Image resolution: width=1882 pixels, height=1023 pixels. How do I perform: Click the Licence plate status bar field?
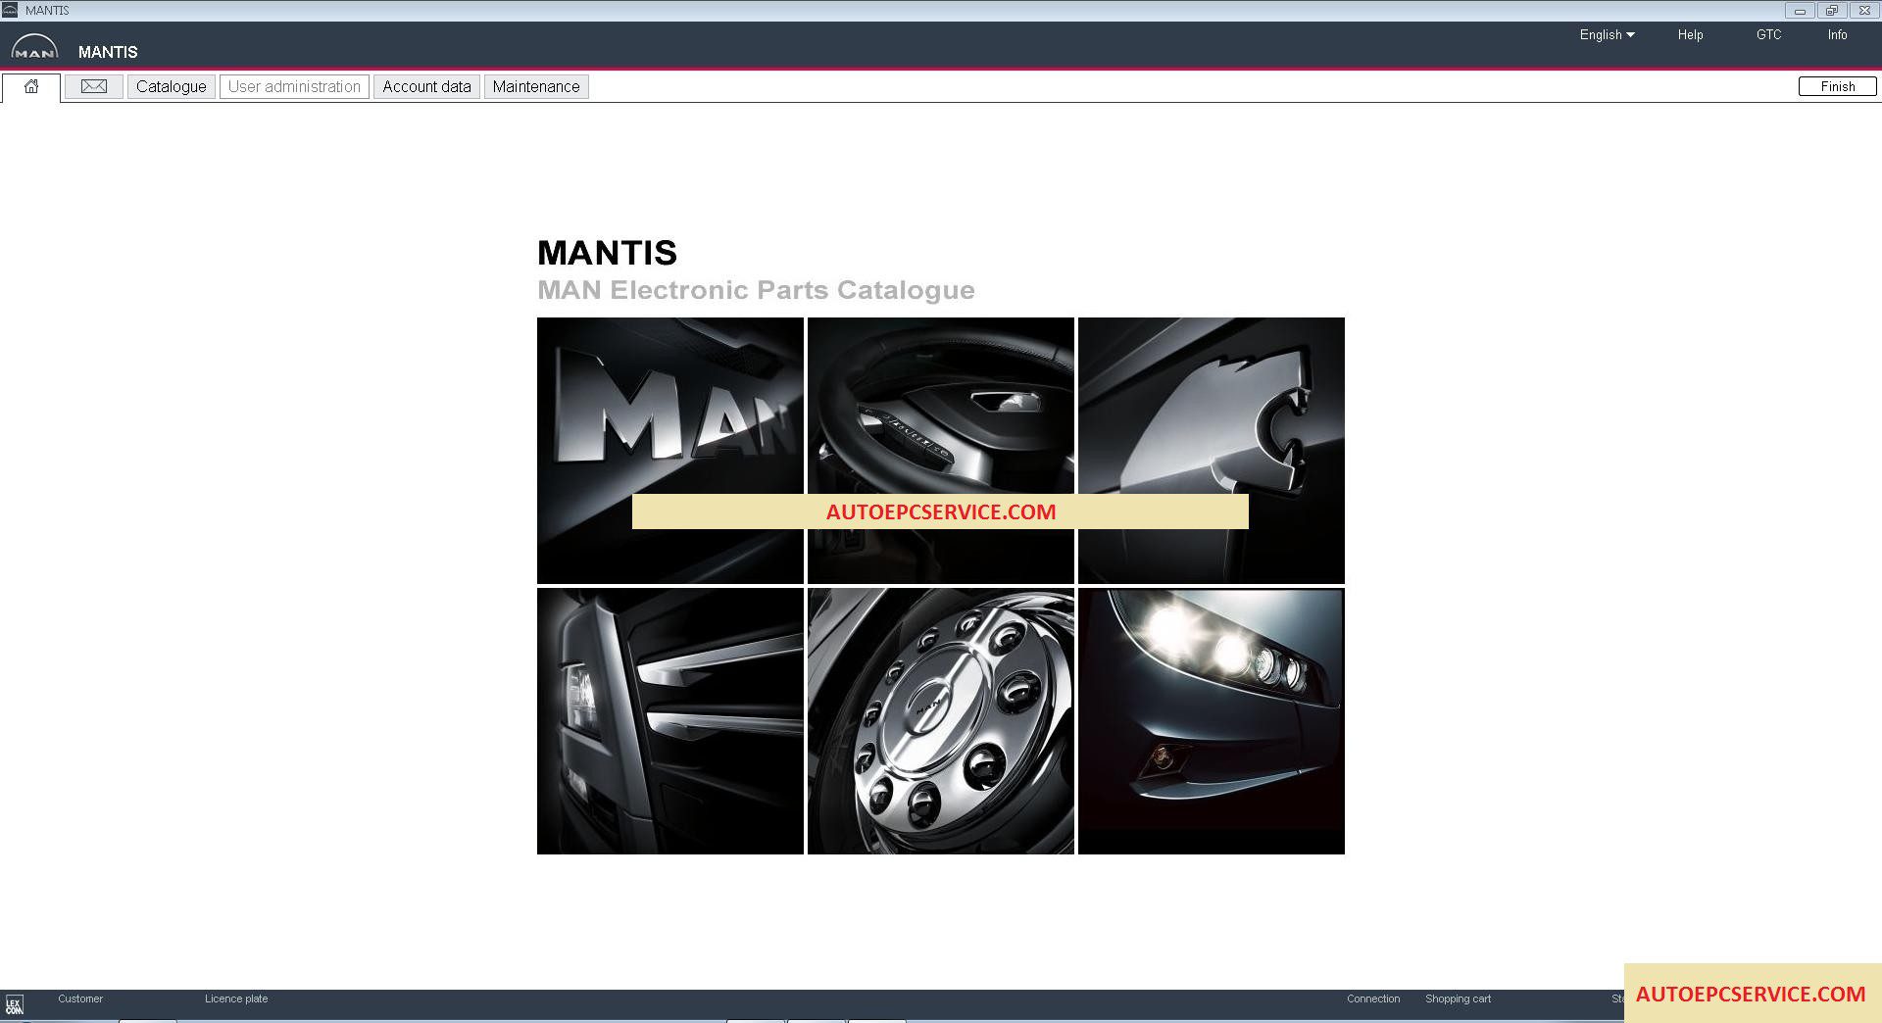pyautogui.click(x=236, y=999)
